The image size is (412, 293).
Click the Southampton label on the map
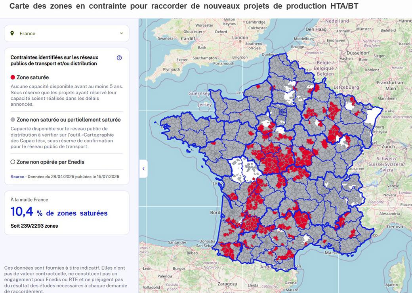pyautogui.click(x=205, y=58)
